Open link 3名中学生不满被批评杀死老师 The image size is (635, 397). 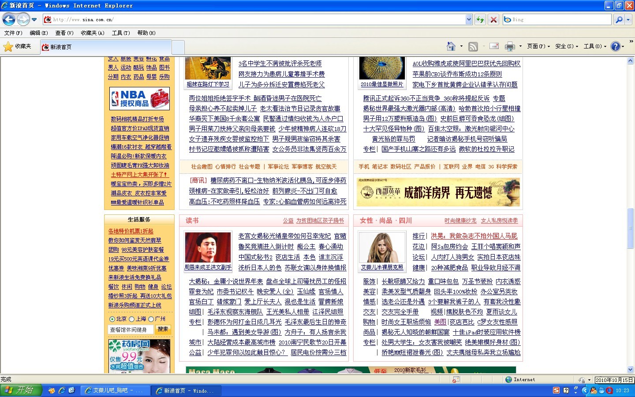[280, 64]
